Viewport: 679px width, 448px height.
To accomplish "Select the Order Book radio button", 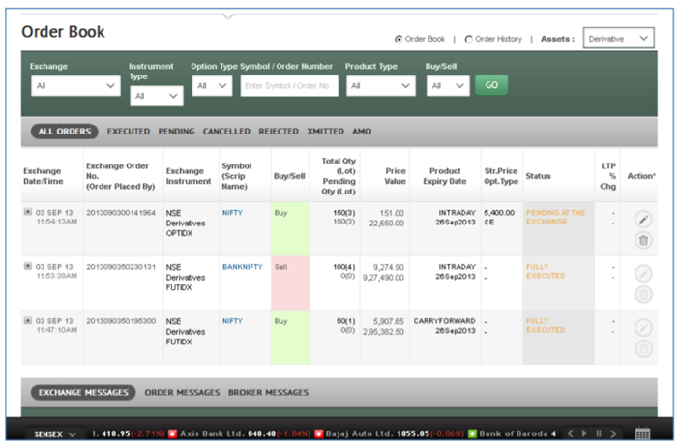I will point(399,39).
